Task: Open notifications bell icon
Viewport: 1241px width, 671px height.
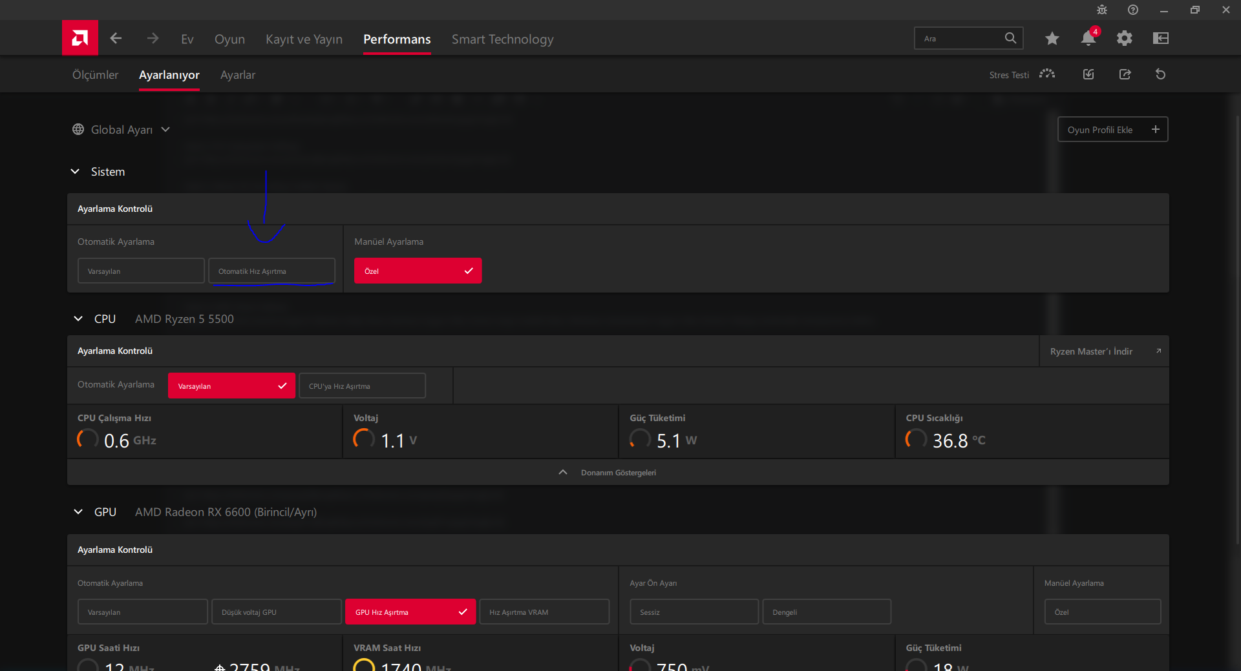Action: pos(1088,39)
